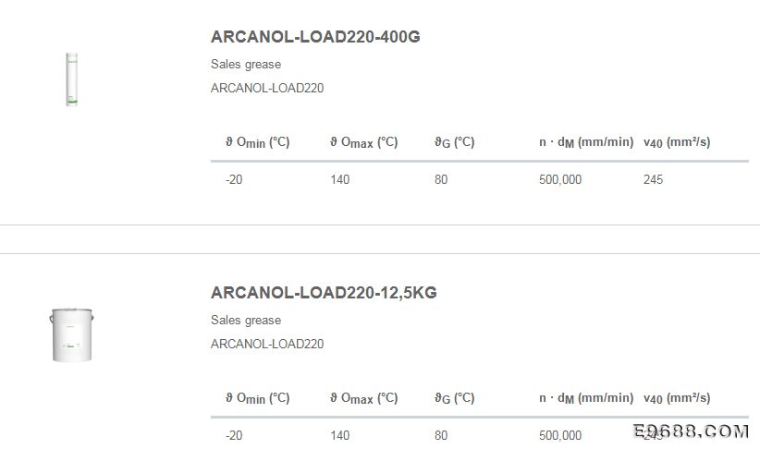The image size is (760, 449).
Task: Click n · dM header in second table
Action: 586,398
